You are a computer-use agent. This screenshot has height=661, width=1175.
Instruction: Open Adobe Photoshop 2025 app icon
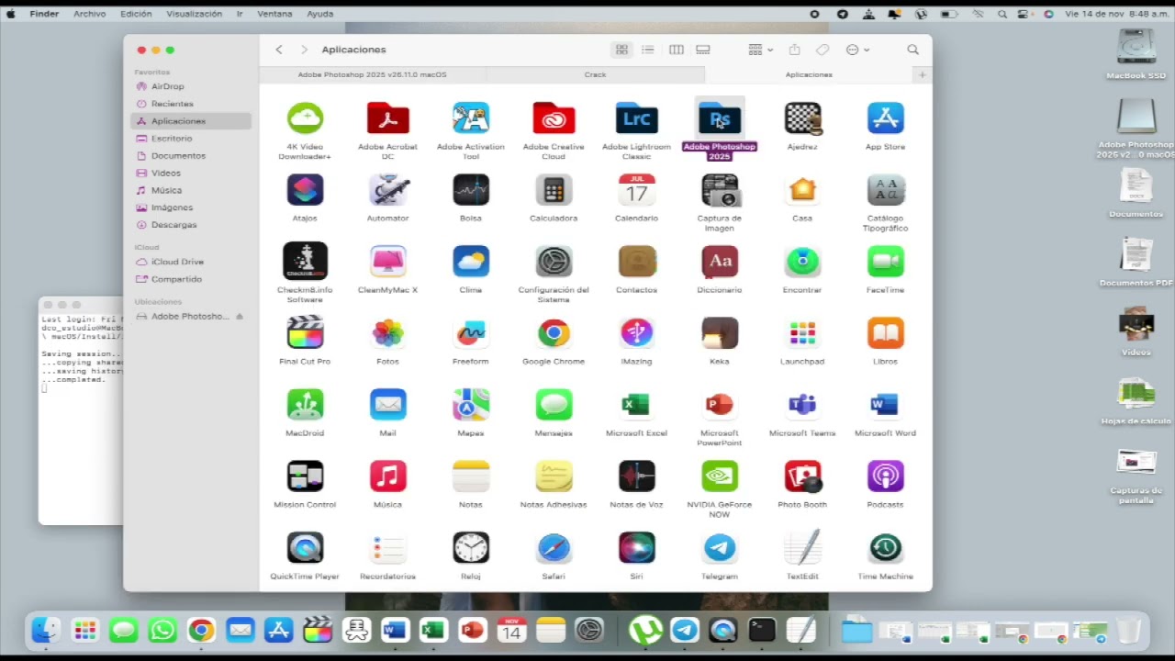click(x=719, y=118)
